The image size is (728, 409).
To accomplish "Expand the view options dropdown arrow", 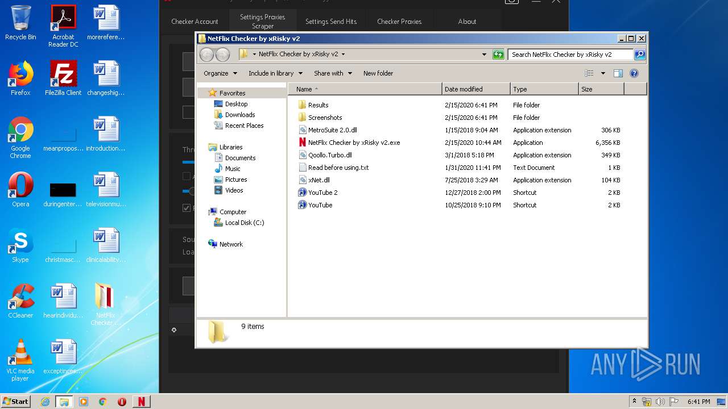I will pos(603,73).
